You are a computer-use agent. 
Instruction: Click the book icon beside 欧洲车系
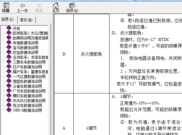9,33
